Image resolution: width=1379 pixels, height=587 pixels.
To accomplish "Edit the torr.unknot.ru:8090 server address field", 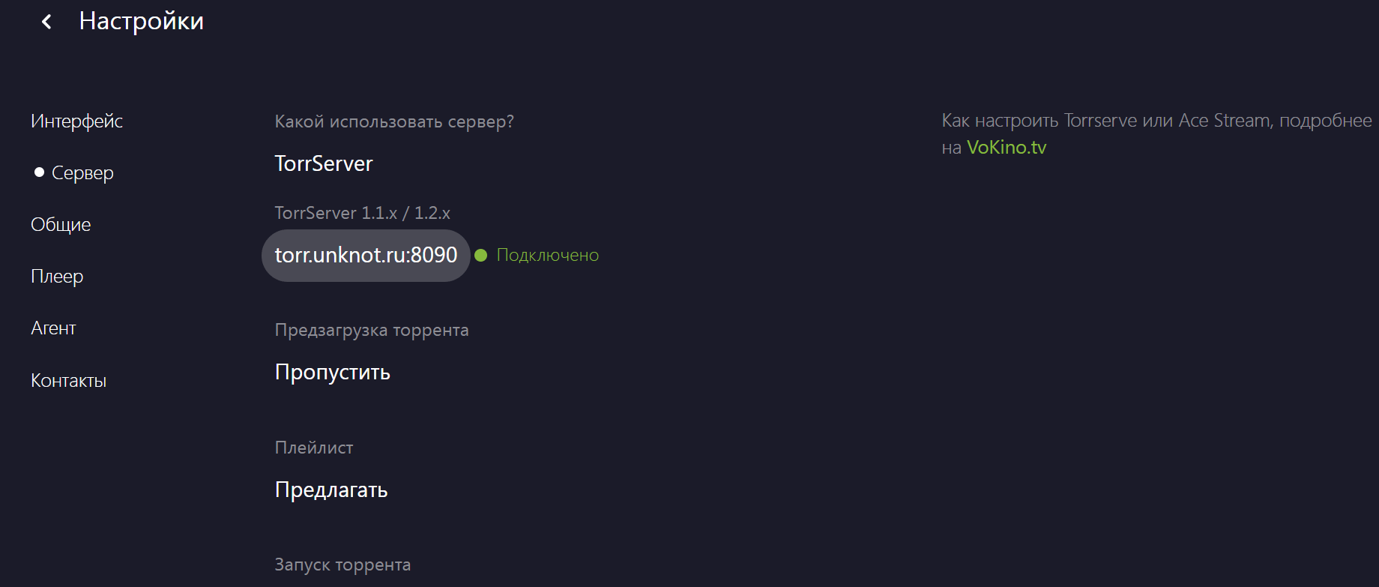I will pyautogui.click(x=366, y=256).
